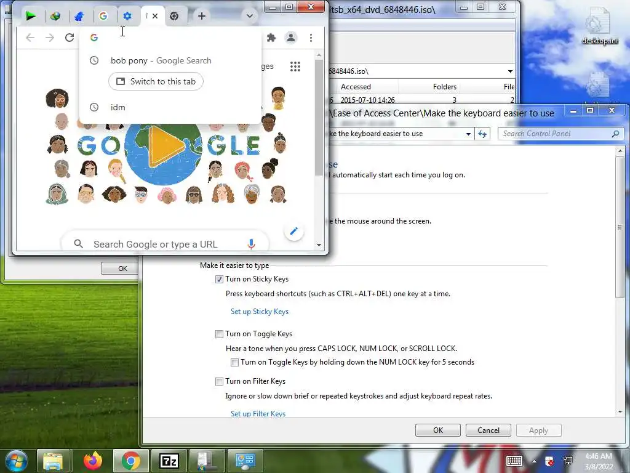Select the '2015-07-10 14:26' entry in 7-Zip
Screen dimensions: 630x473
point(368,100)
